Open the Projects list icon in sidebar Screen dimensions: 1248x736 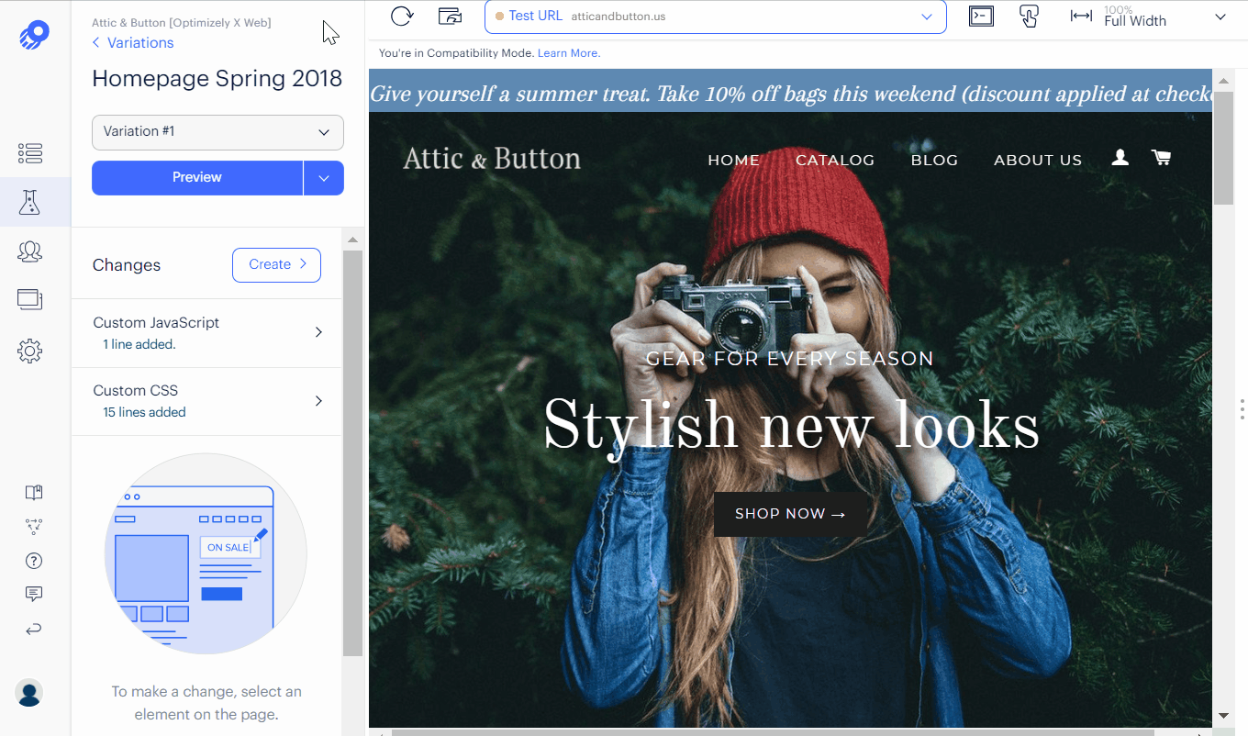click(30, 153)
